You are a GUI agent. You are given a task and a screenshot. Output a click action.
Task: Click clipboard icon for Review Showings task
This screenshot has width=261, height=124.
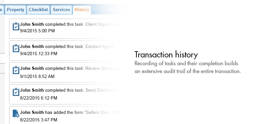16,70
